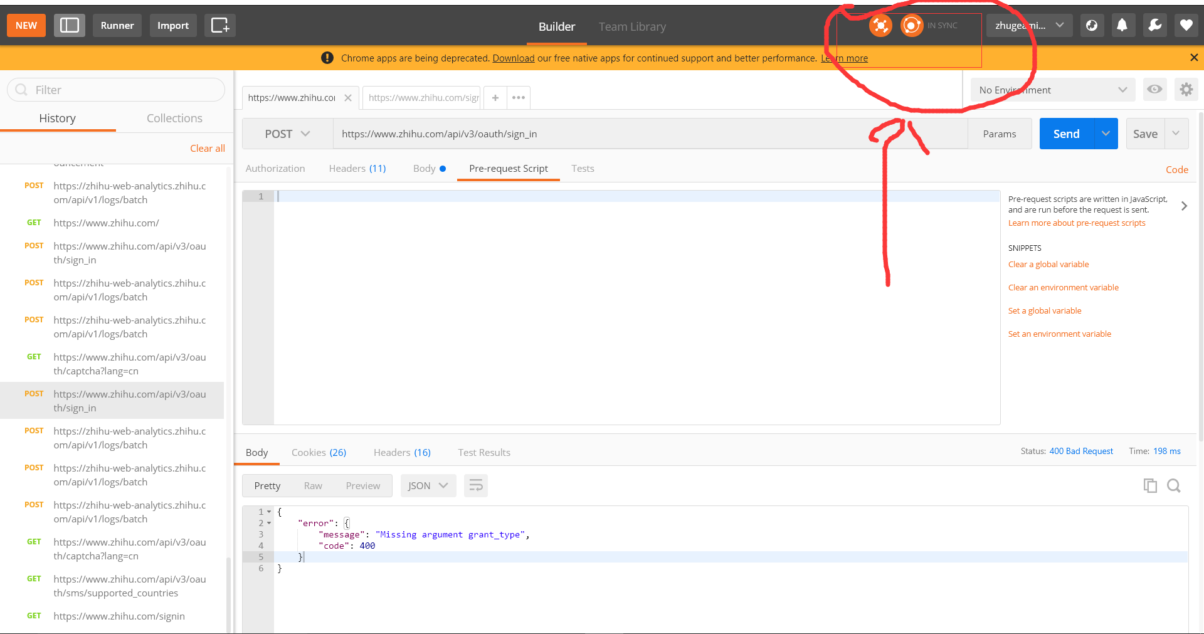Open the tab options ellipsis menu
This screenshot has width=1204, height=634.
click(519, 98)
